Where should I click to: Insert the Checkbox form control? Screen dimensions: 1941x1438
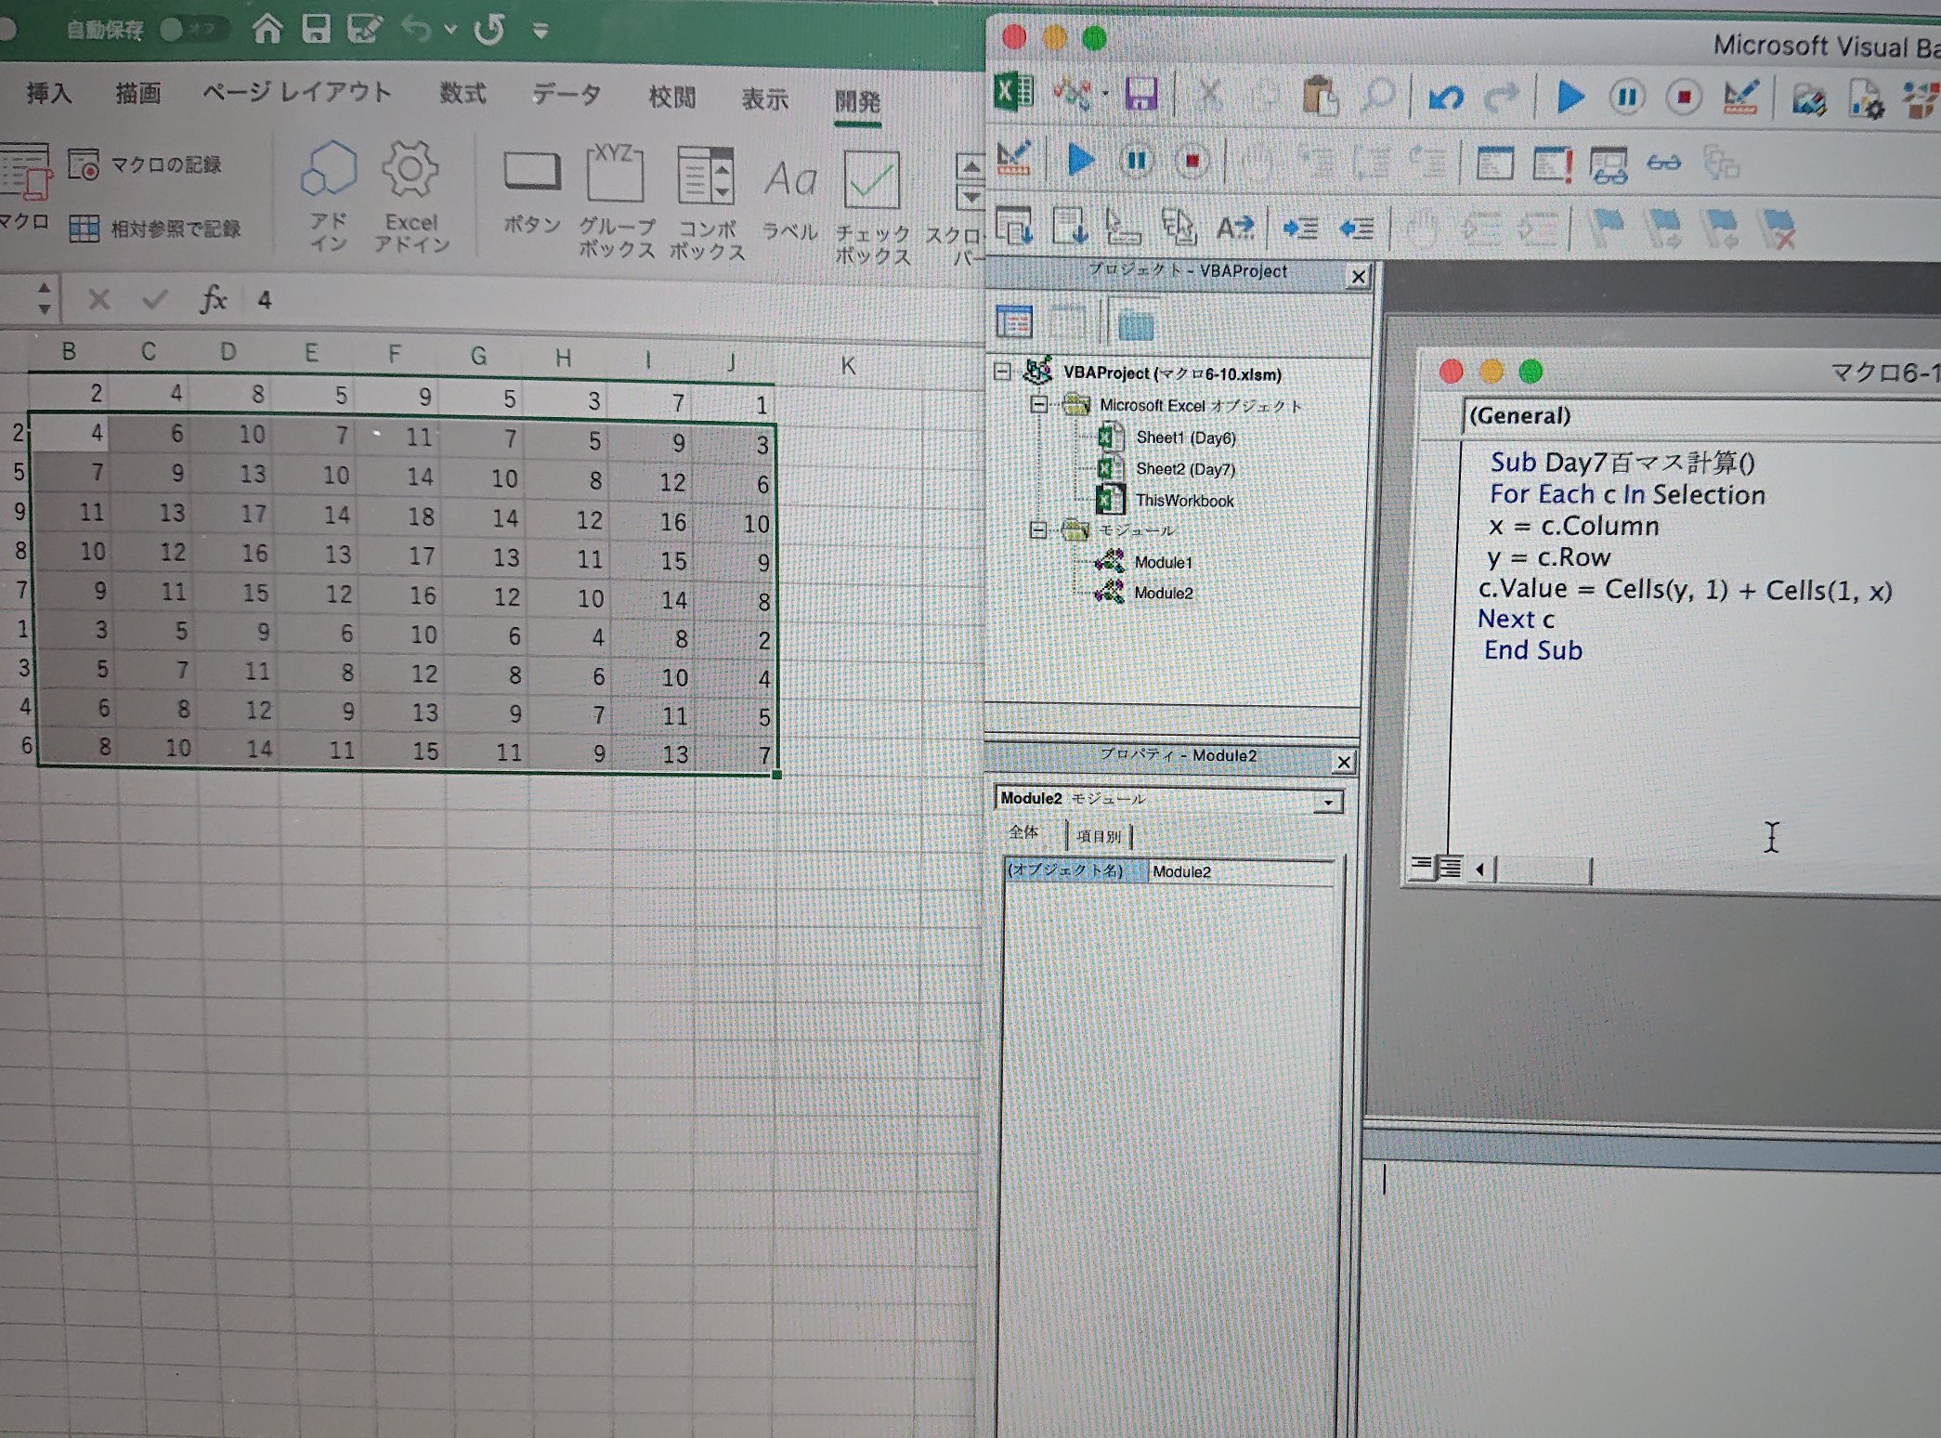871,180
